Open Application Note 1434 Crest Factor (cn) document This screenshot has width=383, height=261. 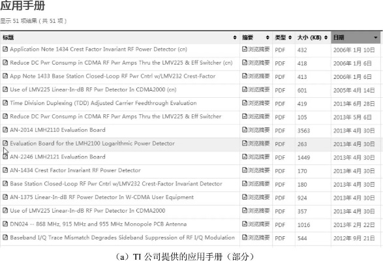[99, 49]
